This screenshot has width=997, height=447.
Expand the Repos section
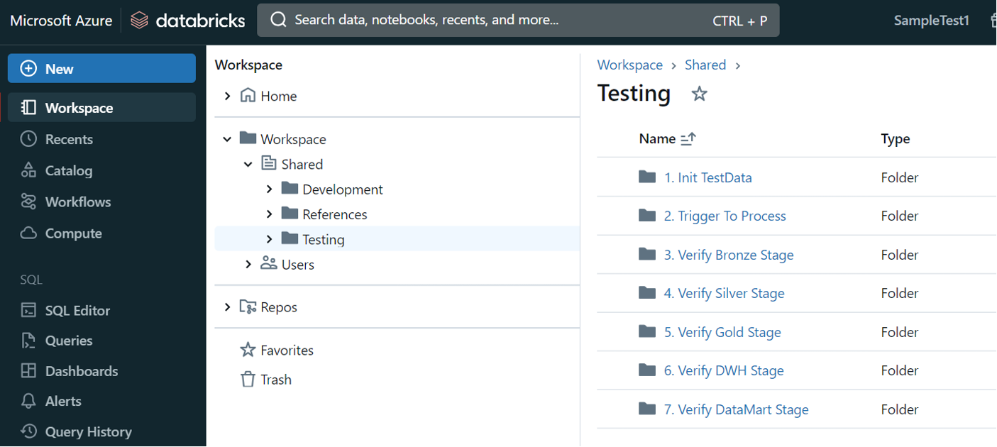point(227,307)
